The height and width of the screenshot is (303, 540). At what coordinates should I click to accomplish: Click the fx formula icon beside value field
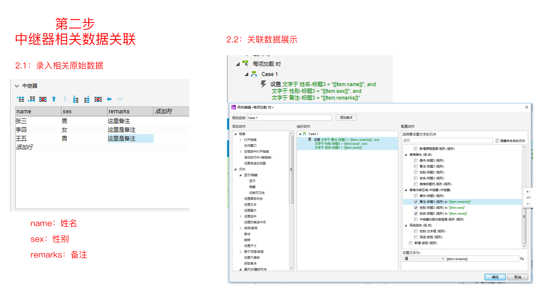[522, 259]
